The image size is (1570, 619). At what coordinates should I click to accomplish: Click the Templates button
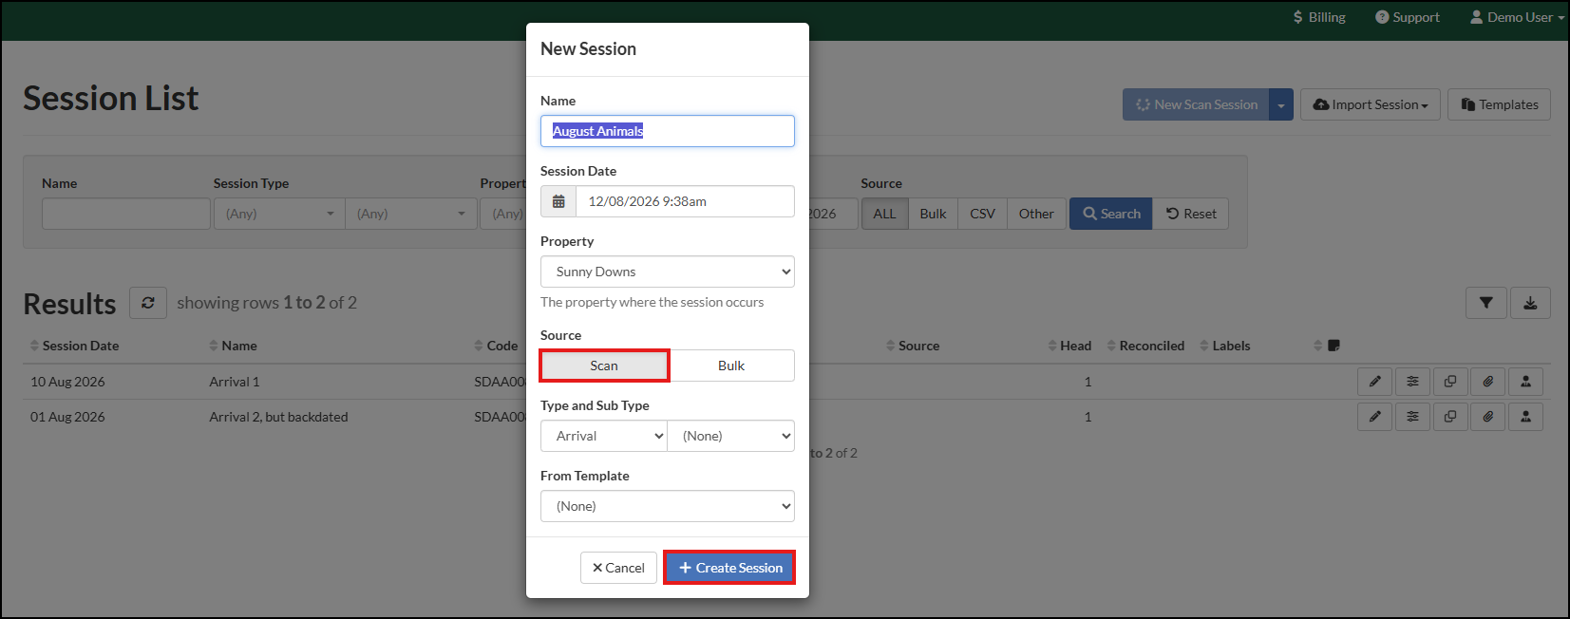[1500, 104]
